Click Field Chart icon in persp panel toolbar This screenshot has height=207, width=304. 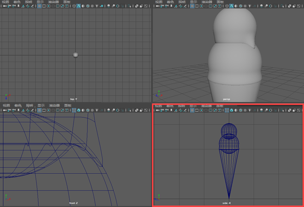210,6
